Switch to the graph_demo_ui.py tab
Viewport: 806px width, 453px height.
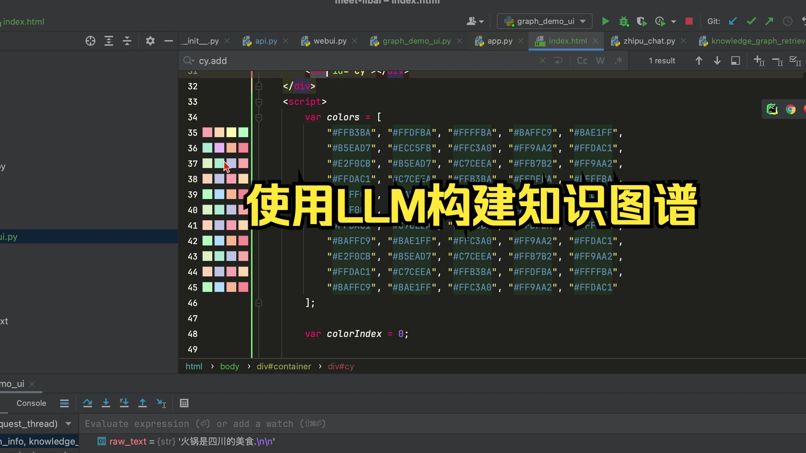(416, 41)
